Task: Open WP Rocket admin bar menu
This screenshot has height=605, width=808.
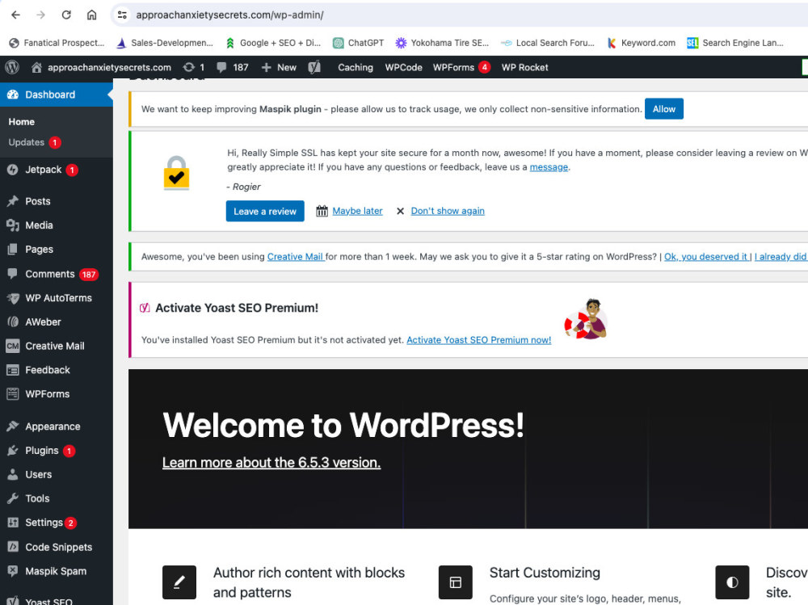Action: tap(524, 68)
